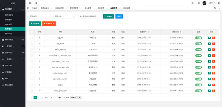Disable the pages row status switch
The height and width of the screenshot is (107, 222).
pos(198,85)
